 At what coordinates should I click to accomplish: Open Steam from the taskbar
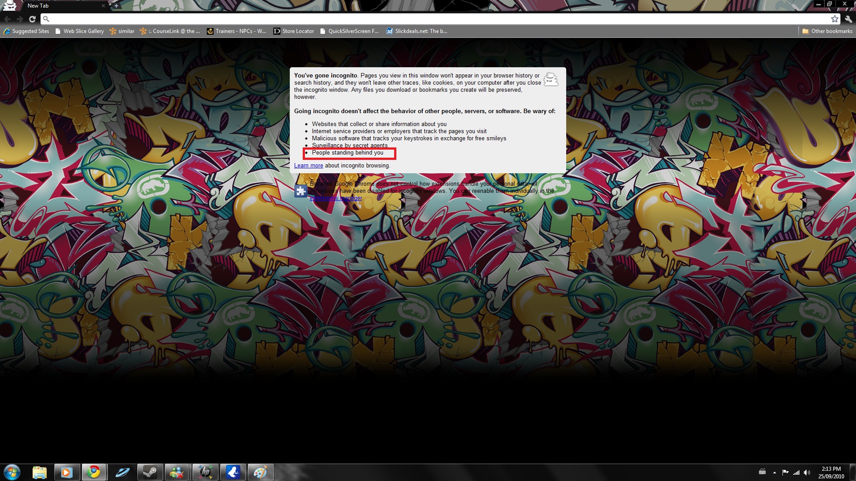pos(150,472)
